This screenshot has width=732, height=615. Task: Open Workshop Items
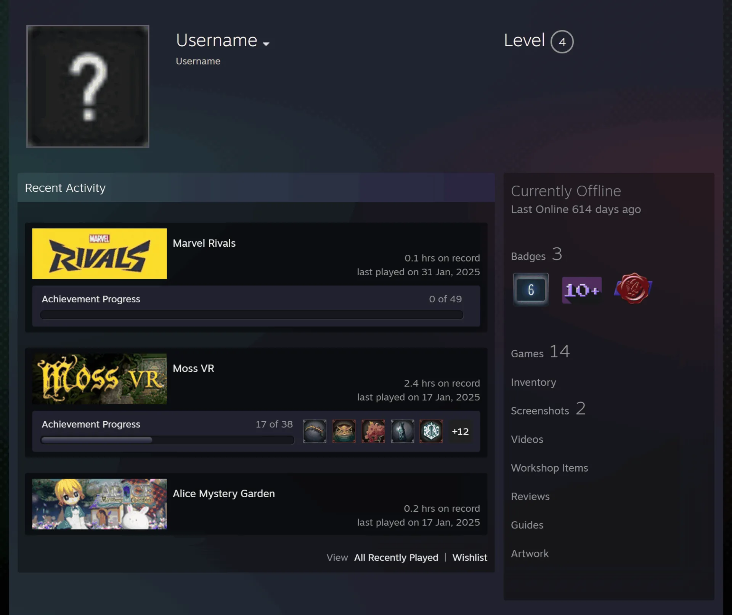point(549,468)
